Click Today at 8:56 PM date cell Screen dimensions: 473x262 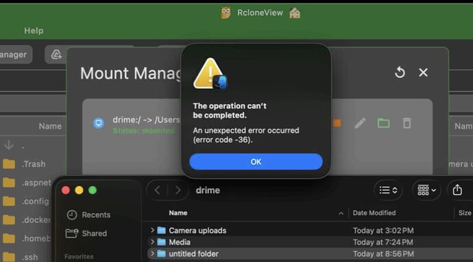pyautogui.click(x=383, y=254)
